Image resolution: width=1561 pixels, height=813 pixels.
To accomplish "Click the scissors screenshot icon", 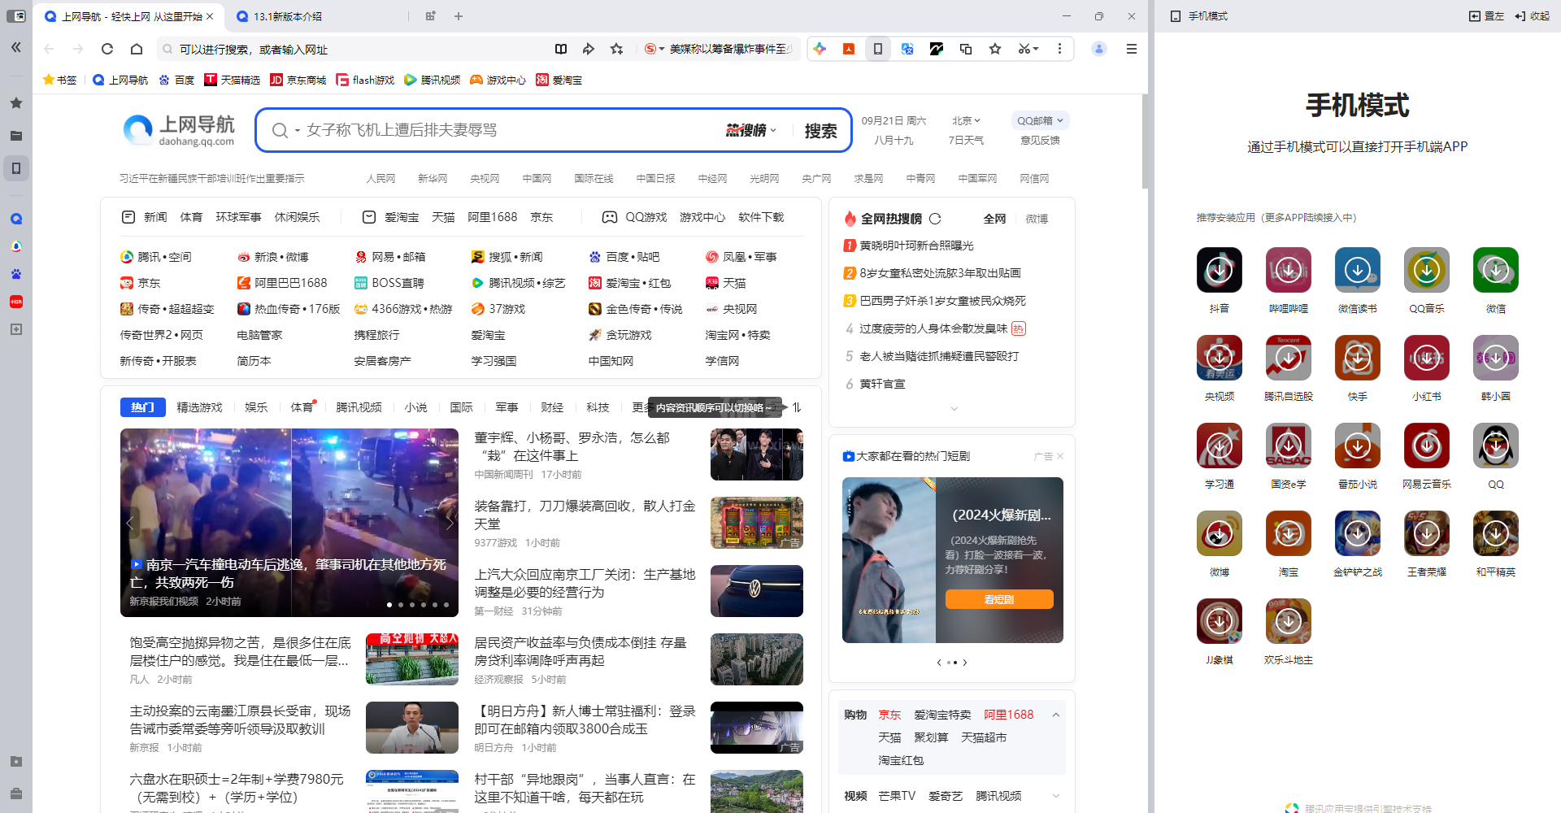I will pyautogui.click(x=1024, y=49).
